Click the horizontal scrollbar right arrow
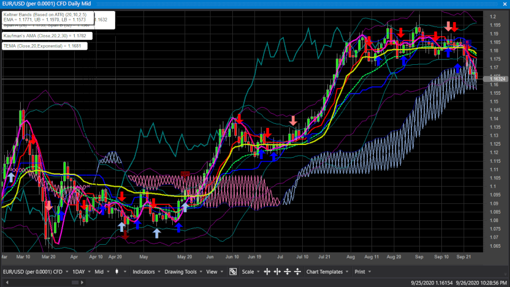510x287 pixels. (82, 283)
